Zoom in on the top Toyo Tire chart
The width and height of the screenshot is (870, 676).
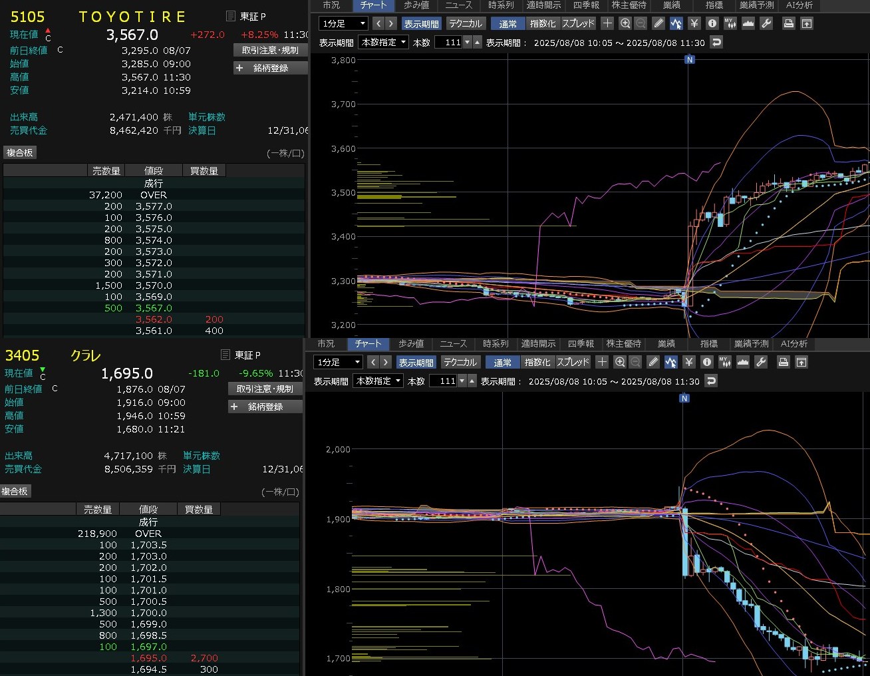click(625, 23)
